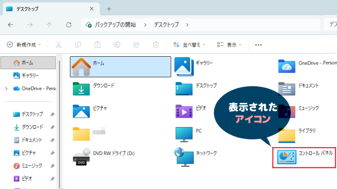Go up one folder level

point(49,25)
